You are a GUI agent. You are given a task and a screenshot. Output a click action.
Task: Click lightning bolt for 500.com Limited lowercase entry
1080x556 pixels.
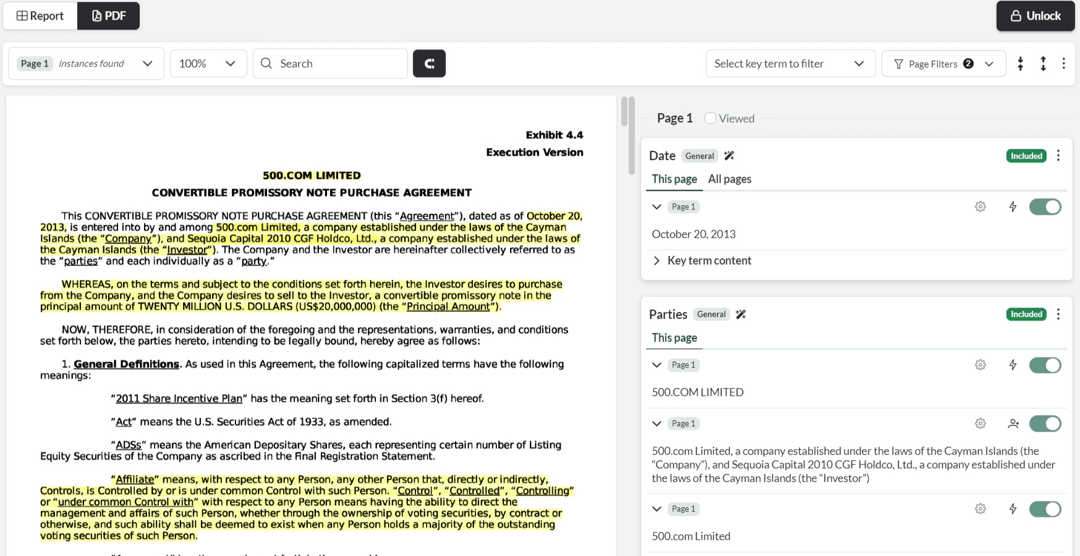click(1013, 509)
